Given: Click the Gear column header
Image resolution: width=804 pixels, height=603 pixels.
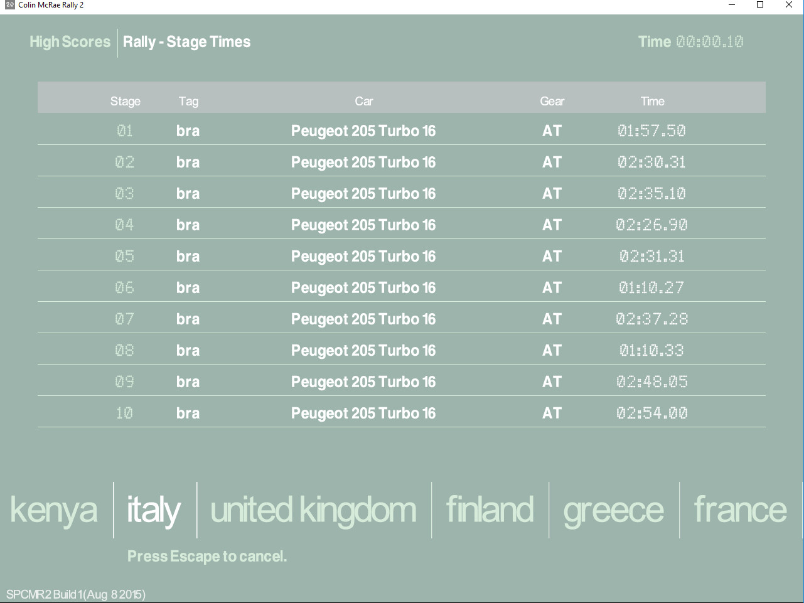Looking at the screenshot, I should (x=552, y=101).
